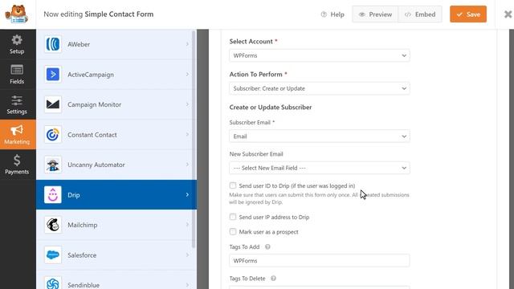Click the Sendinblue logo icon
The image size is (514, 289).
53,283
